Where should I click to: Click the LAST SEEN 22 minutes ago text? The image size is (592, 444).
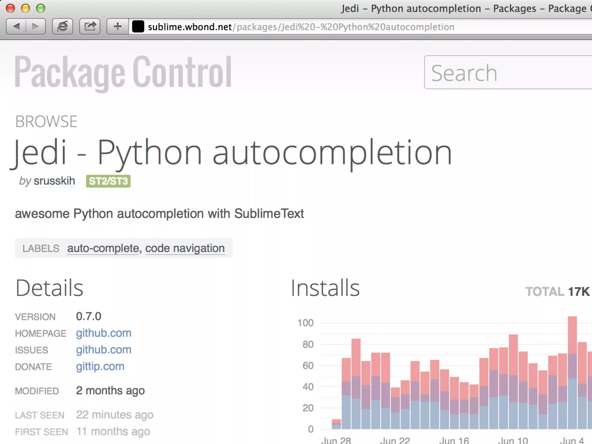[x=114, y=415]
